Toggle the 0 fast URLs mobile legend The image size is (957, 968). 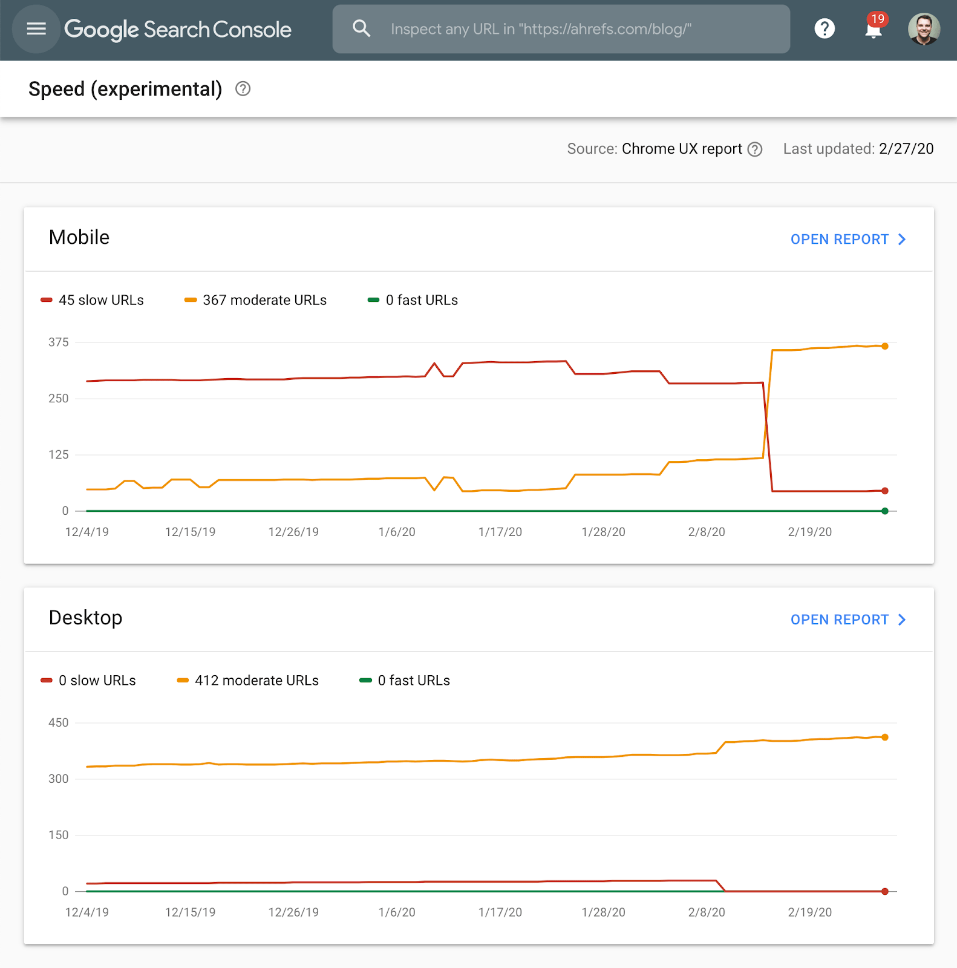[413, 300]
